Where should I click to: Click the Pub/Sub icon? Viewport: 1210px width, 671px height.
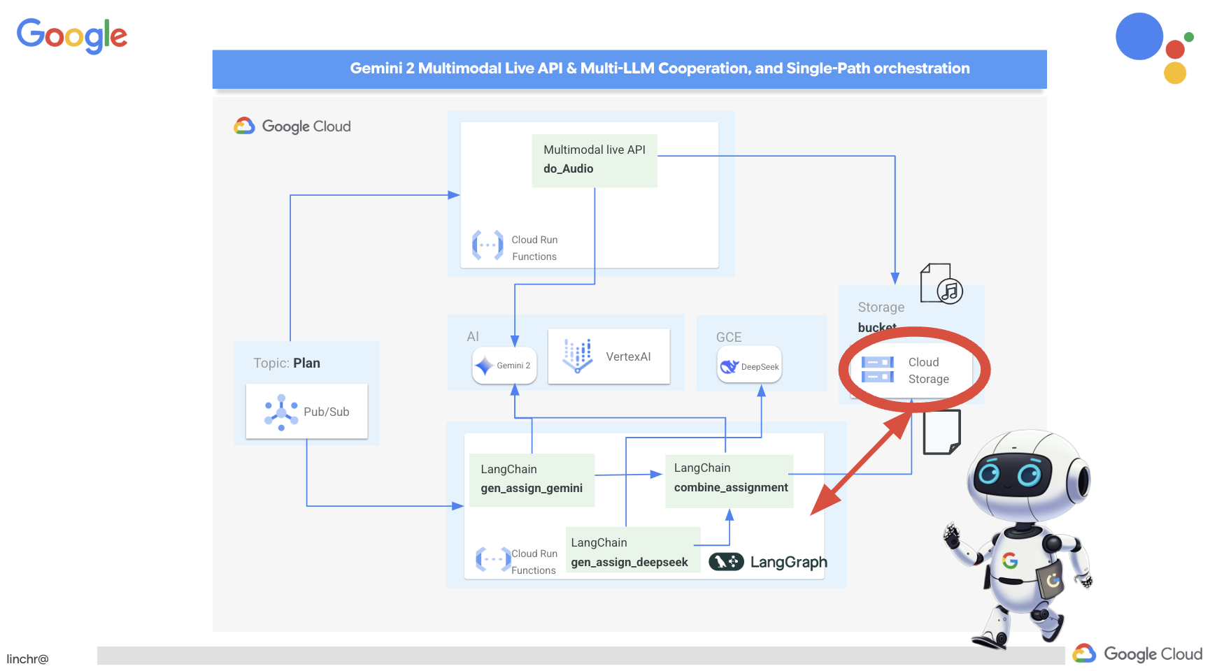point(281,412)
